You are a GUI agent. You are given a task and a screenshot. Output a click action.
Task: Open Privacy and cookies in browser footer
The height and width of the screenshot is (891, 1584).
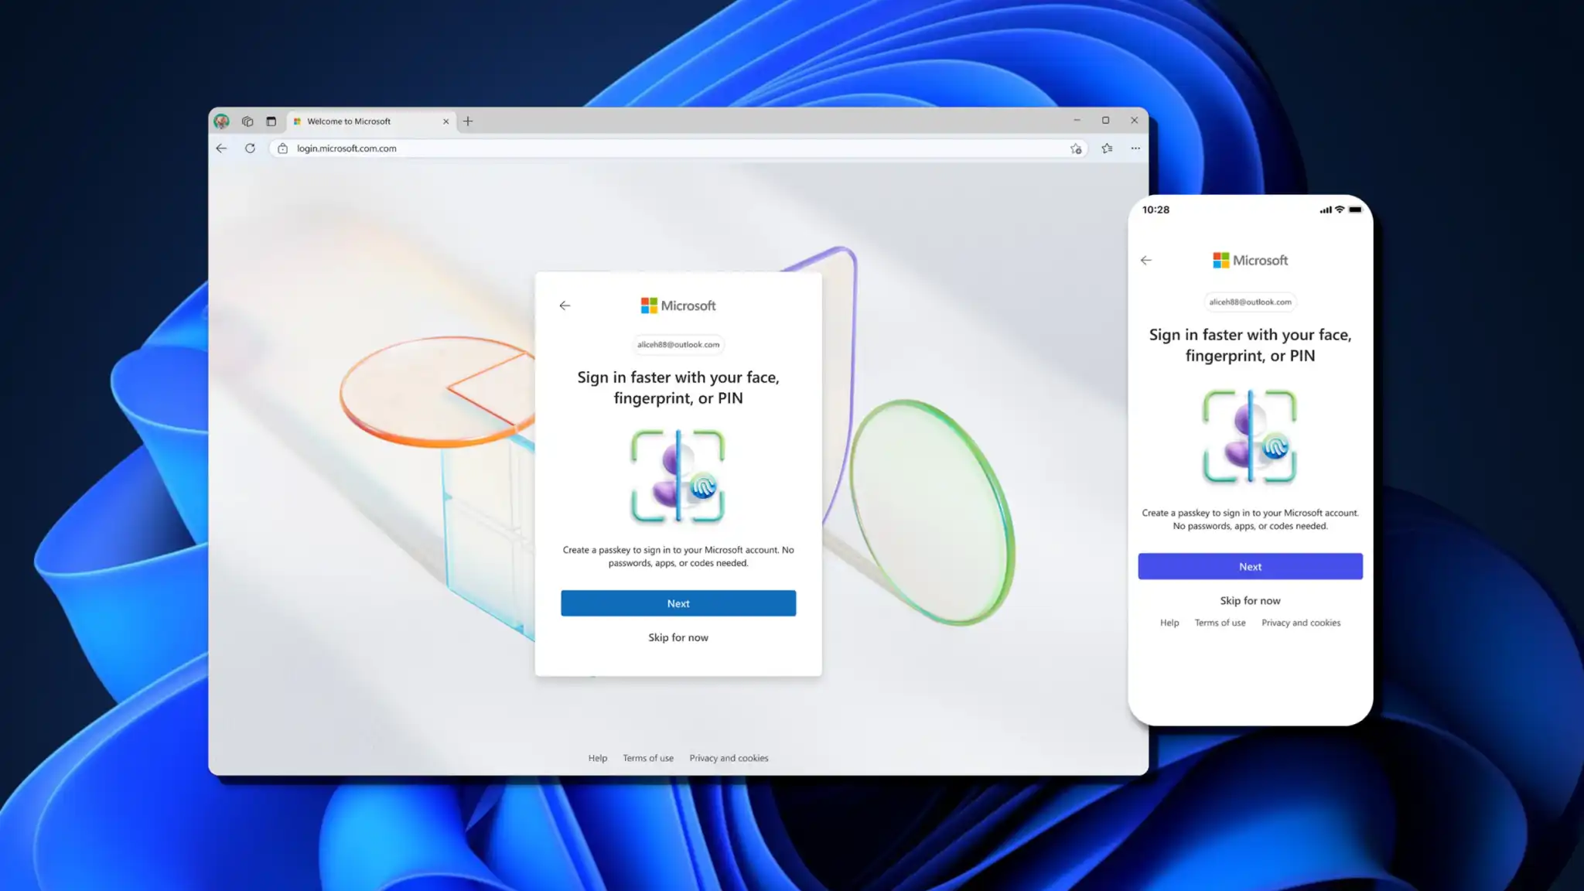click(x=729, y=758)
